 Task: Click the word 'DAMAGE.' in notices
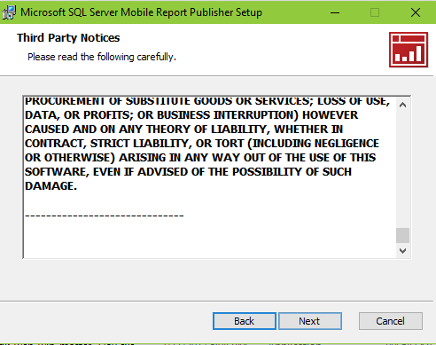pos(51,186)
